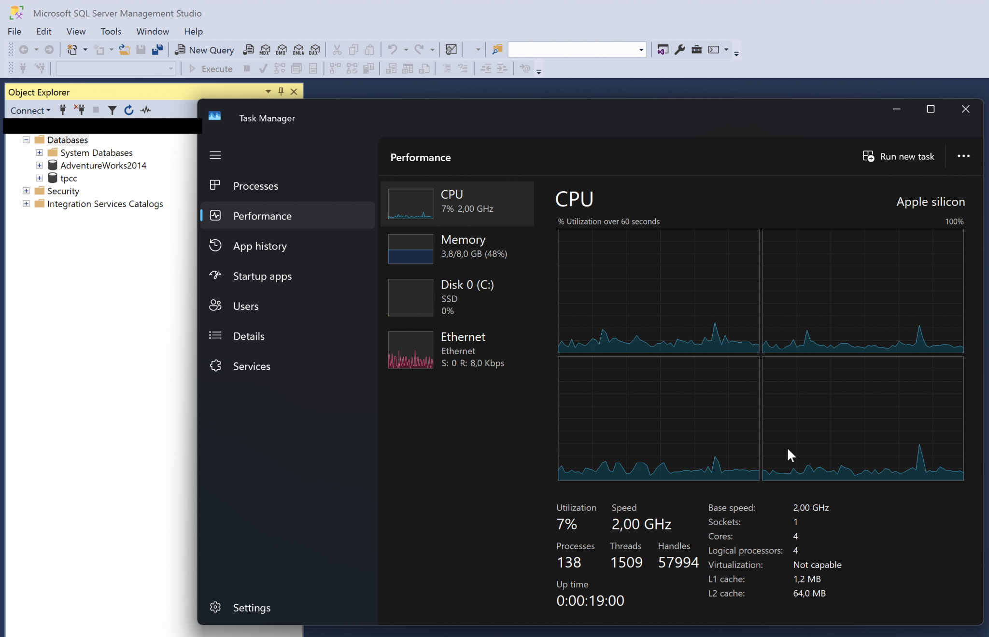Open the Help menu
Viewport: 989px width, 637px height.
[193, 31]
